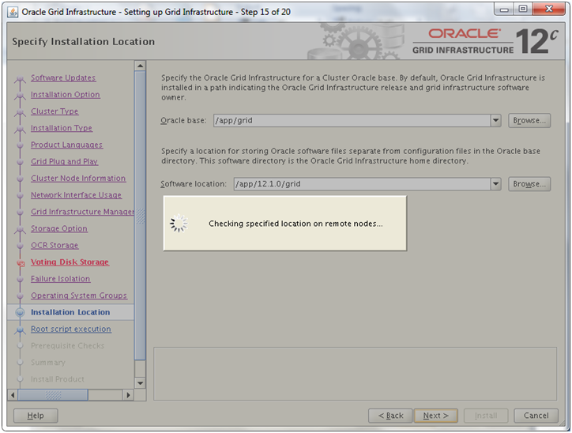The image size is (572, 433).
Task: Edit the Software location path field
Action: (x=363, y=184)
